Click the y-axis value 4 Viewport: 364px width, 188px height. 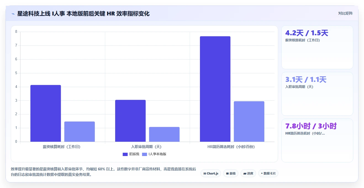coord(16,87)
